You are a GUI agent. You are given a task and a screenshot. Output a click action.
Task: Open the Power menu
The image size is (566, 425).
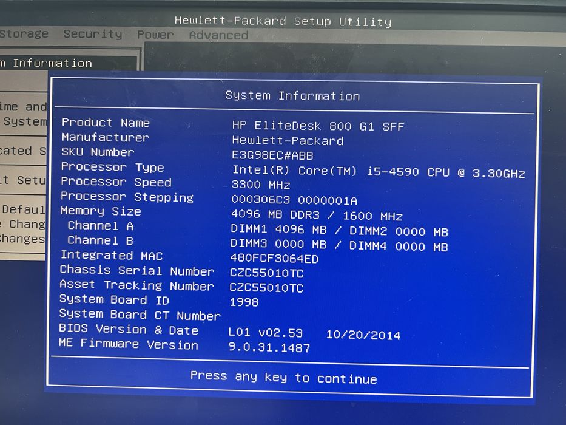coord(155,35)
